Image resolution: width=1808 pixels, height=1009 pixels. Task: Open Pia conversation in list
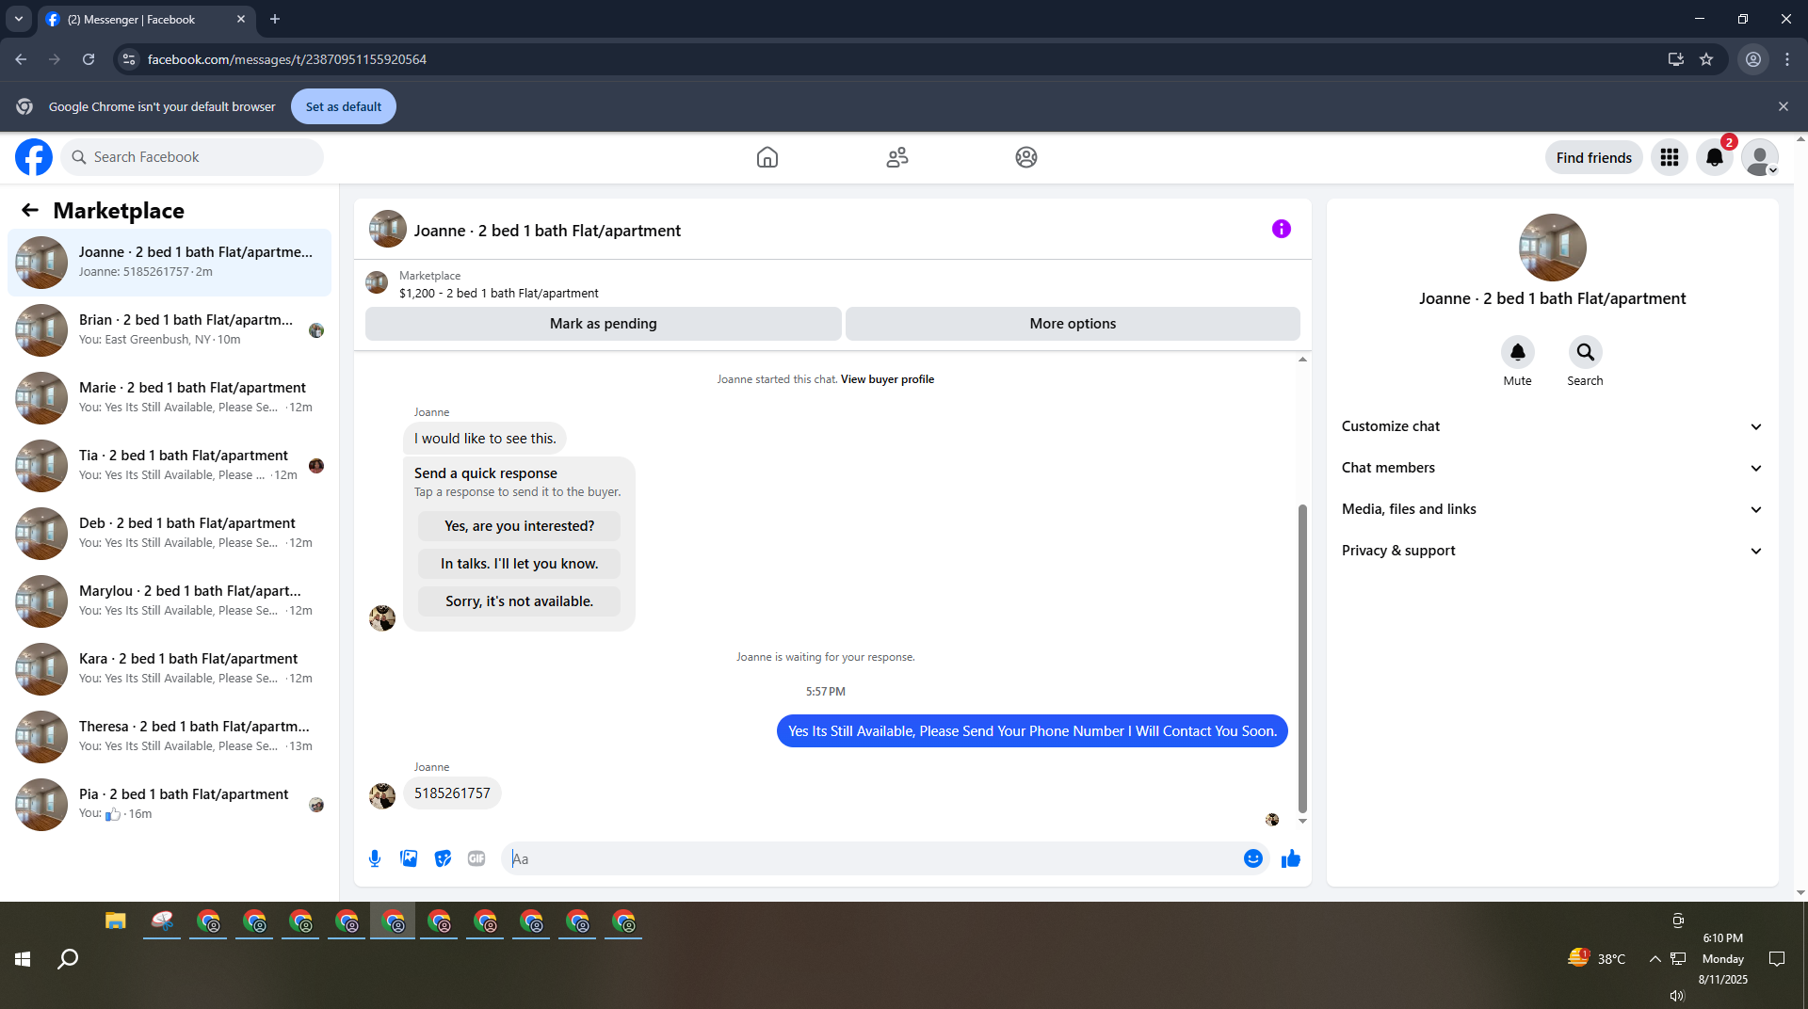tap(169, 805)
